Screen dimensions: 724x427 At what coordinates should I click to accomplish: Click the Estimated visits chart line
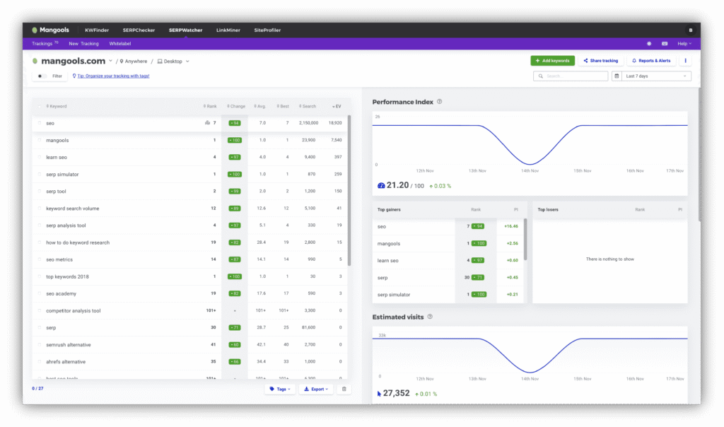click(x=530, y=355)
